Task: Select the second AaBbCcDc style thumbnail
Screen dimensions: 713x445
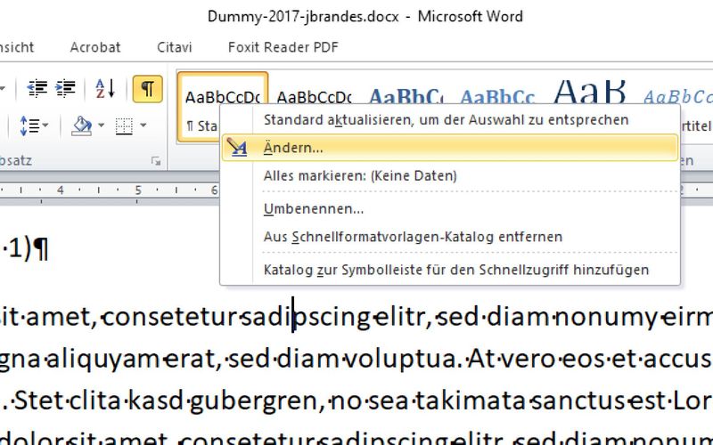Action: coord(314,97)
